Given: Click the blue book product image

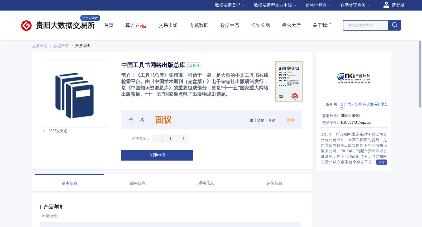Looking at the screenshot, I should [74, 94].
